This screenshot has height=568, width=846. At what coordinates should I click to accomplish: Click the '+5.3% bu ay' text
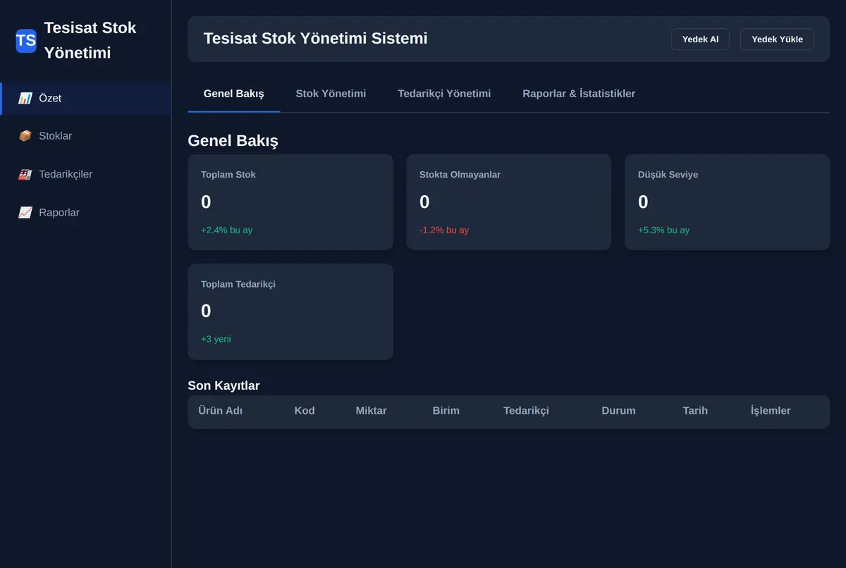point(664,230)
